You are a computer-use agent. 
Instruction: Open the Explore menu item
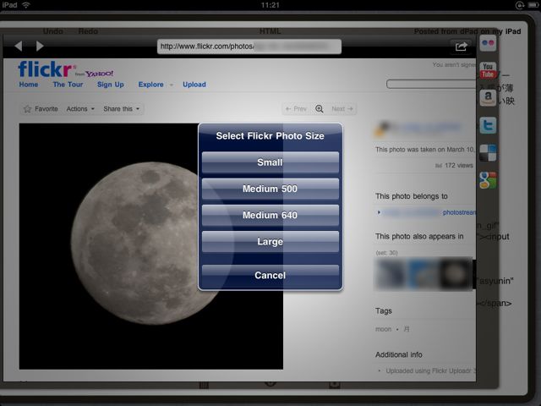point(150,85)
